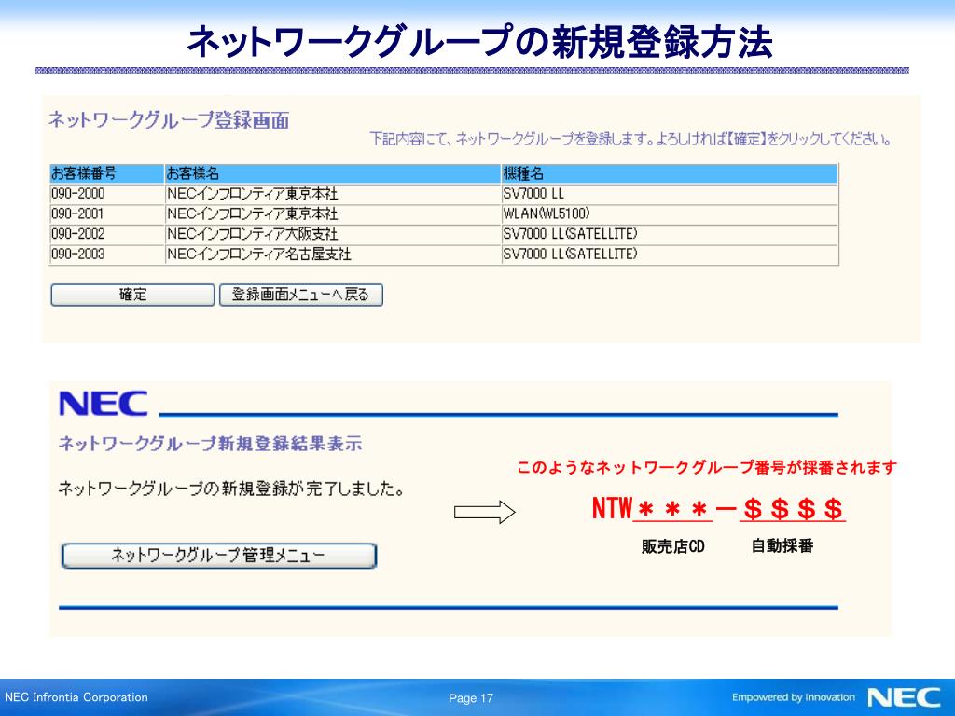Select customer number 090-2000 cell
Viewport: 955px width, 716px height.
tap(106, 194)
